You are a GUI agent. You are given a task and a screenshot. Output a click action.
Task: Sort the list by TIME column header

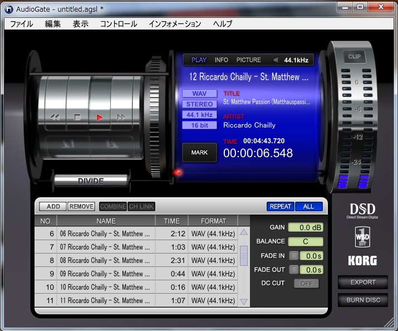tap(172, 221)
